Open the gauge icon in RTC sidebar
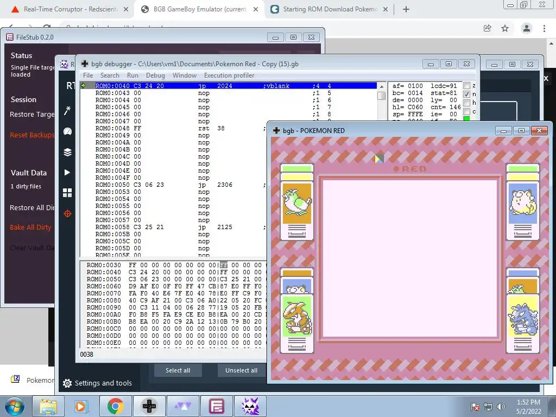The image size is (556, 417). [x=67, y=131]
